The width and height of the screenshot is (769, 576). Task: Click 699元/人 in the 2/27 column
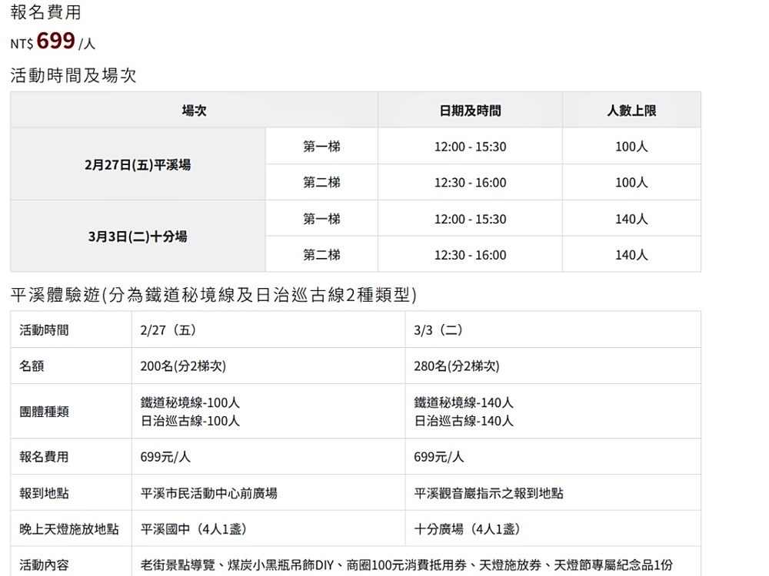(165, 456)
